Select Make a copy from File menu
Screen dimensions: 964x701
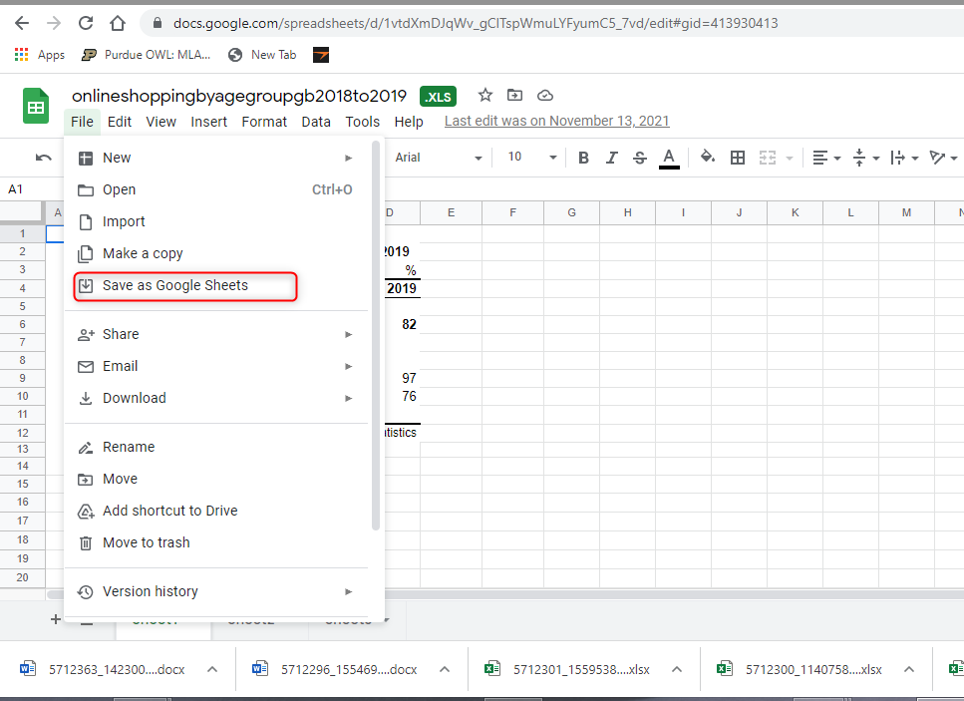143,253
